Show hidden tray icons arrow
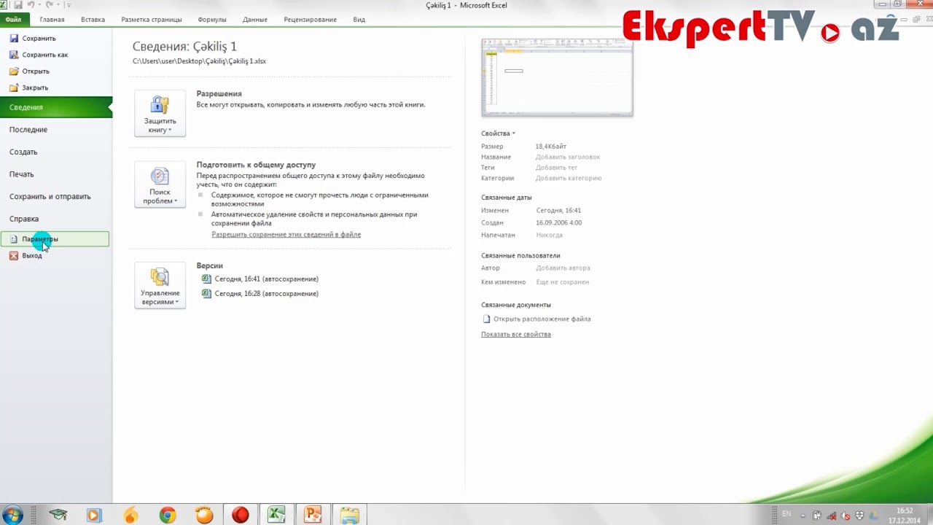The image size is (933, 525). [804, 515]
